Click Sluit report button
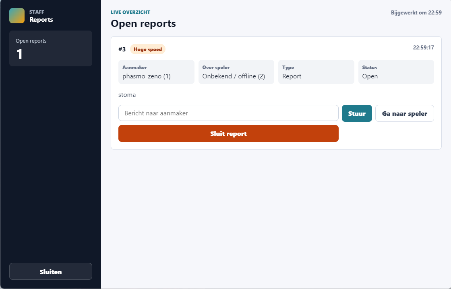Image resolution: width=451 pixels, height=289 pixels. click(228, 133)
